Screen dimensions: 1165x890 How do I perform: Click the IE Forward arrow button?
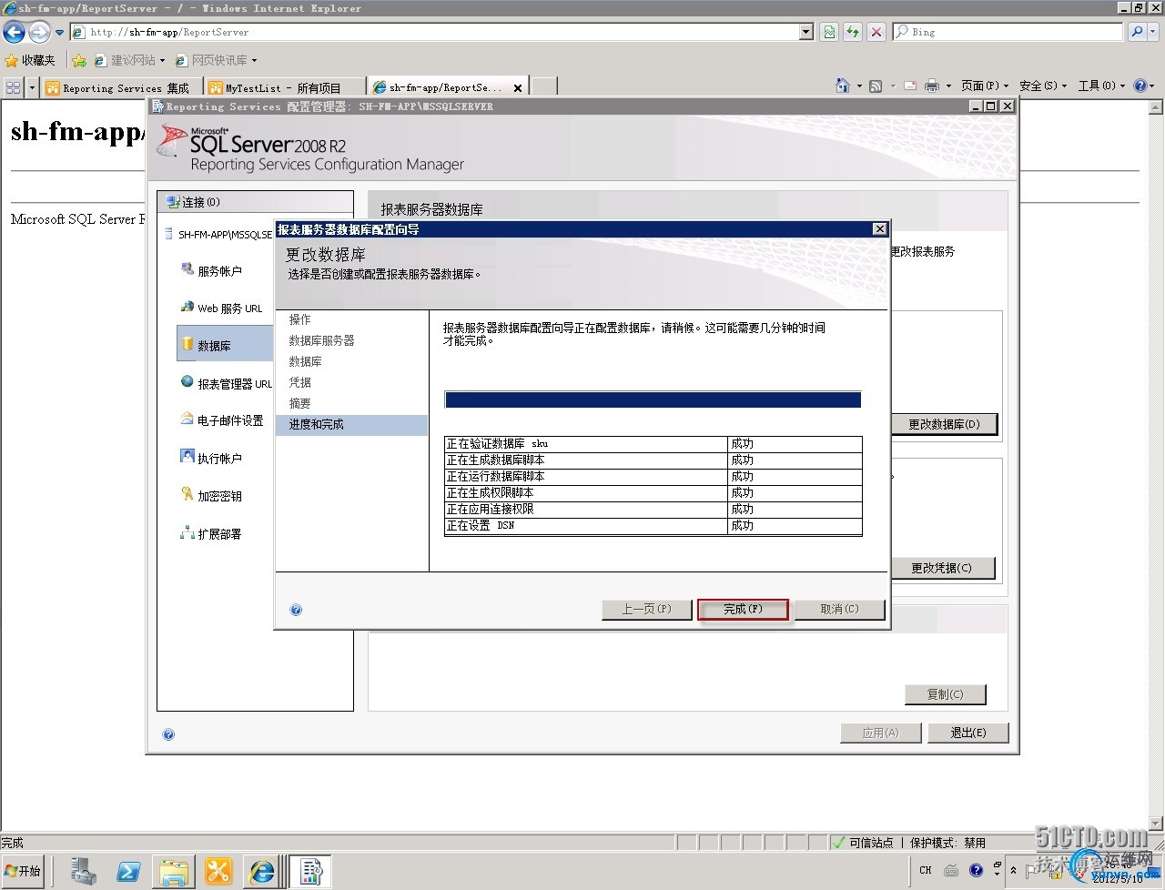[39, 33]
